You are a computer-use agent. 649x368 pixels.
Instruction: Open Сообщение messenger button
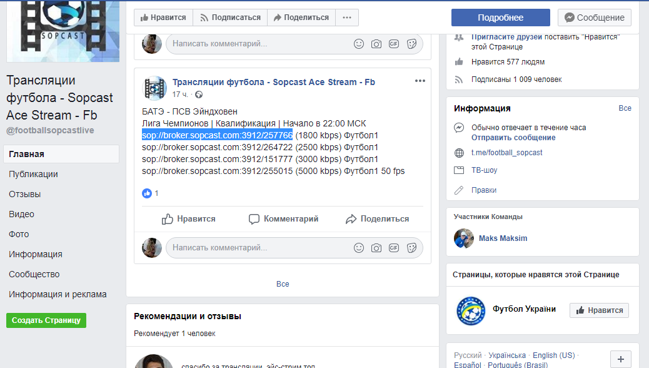[x=595, y=18]
